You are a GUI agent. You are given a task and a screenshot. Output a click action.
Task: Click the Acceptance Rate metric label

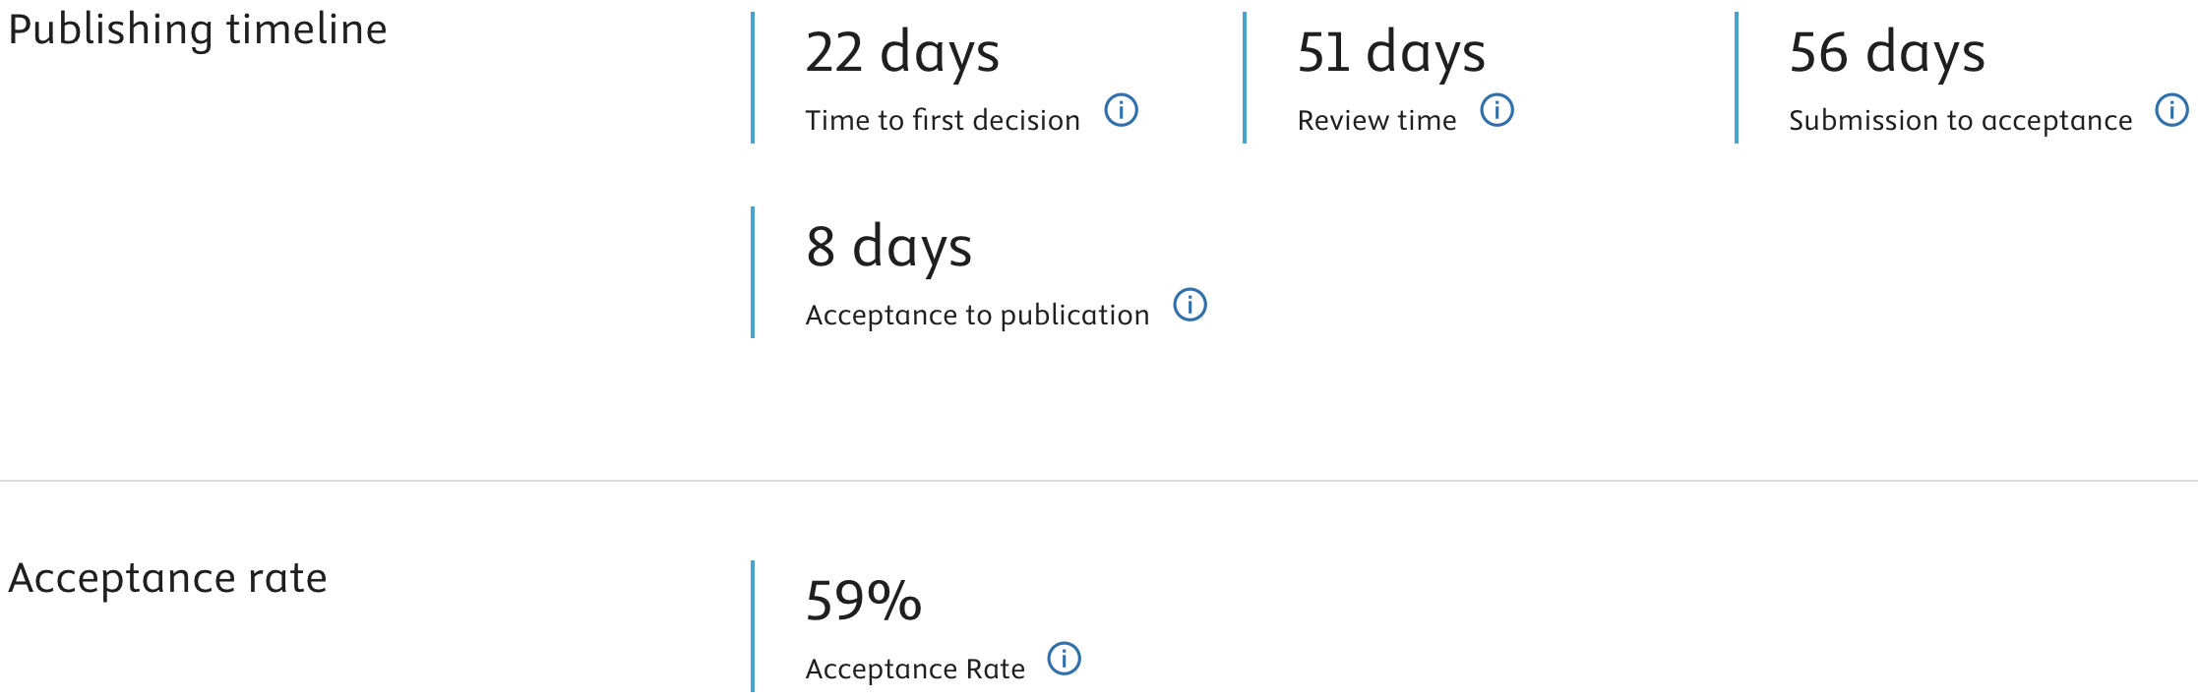click(915, 669)
